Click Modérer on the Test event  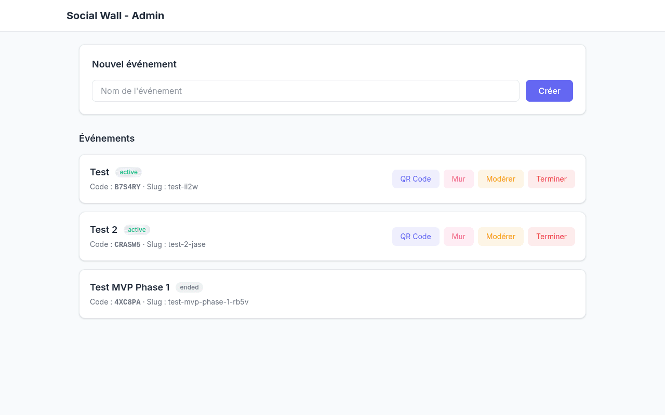(500, 179)
